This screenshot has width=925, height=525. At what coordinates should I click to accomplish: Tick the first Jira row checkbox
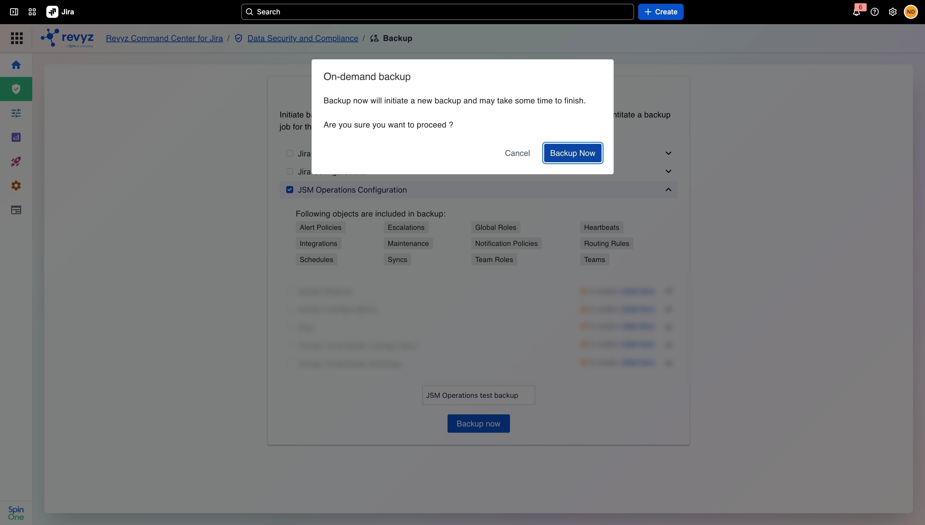point(289,154)
